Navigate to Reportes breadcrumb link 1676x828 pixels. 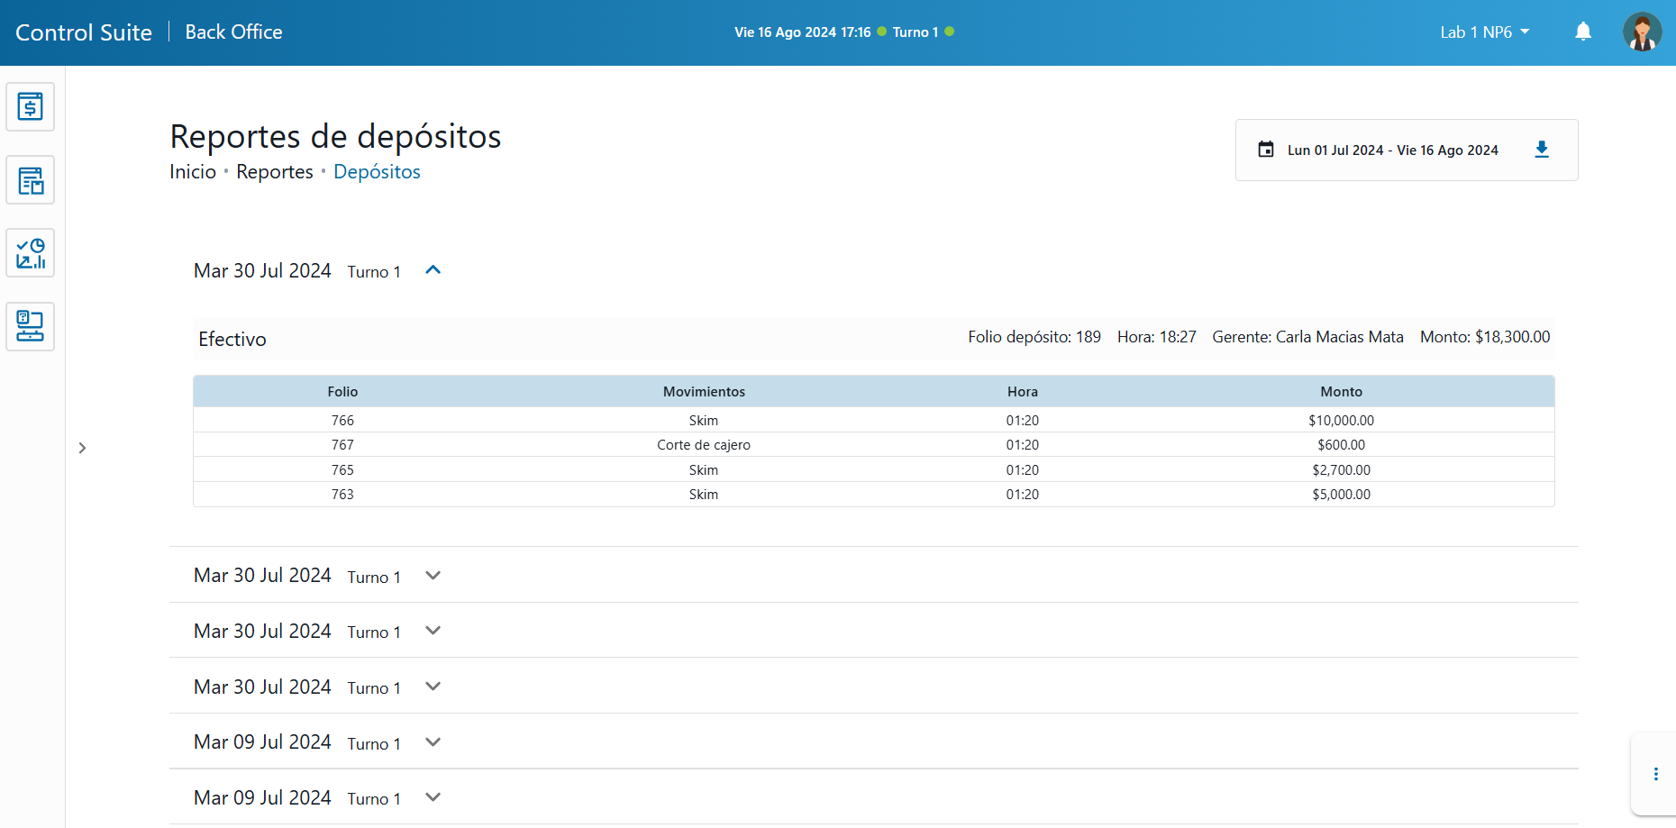[x=274, y=172]
